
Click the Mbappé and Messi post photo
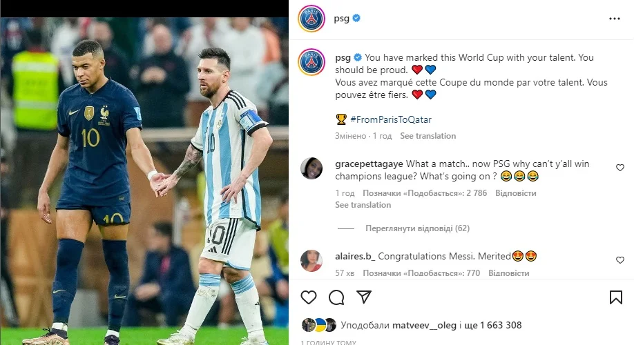pyautogui.click(x=144, y=181)
